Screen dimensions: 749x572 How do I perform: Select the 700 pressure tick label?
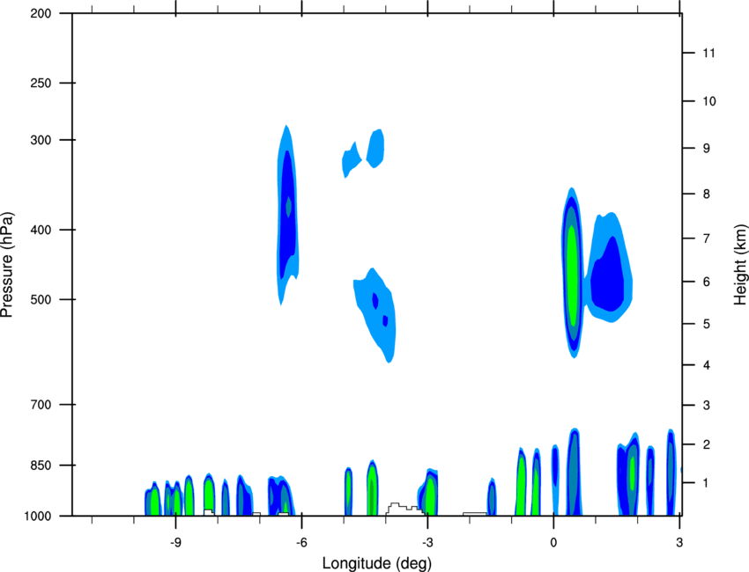(x=41, y=405)
